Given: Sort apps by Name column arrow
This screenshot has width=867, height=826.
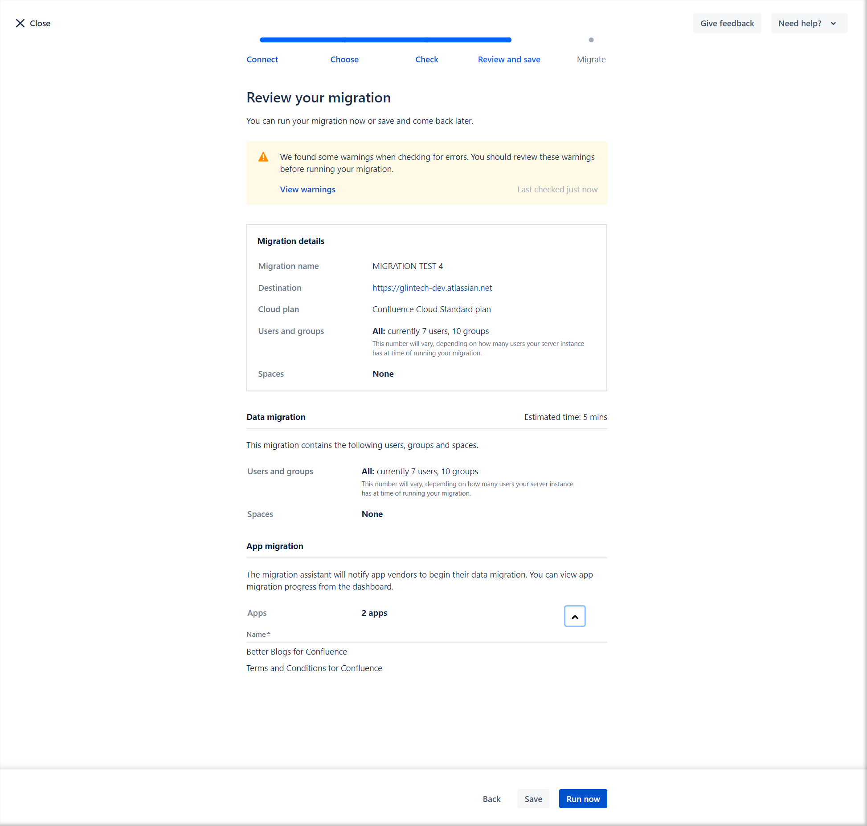Looking at the screenshot, I should coord(268,634).
